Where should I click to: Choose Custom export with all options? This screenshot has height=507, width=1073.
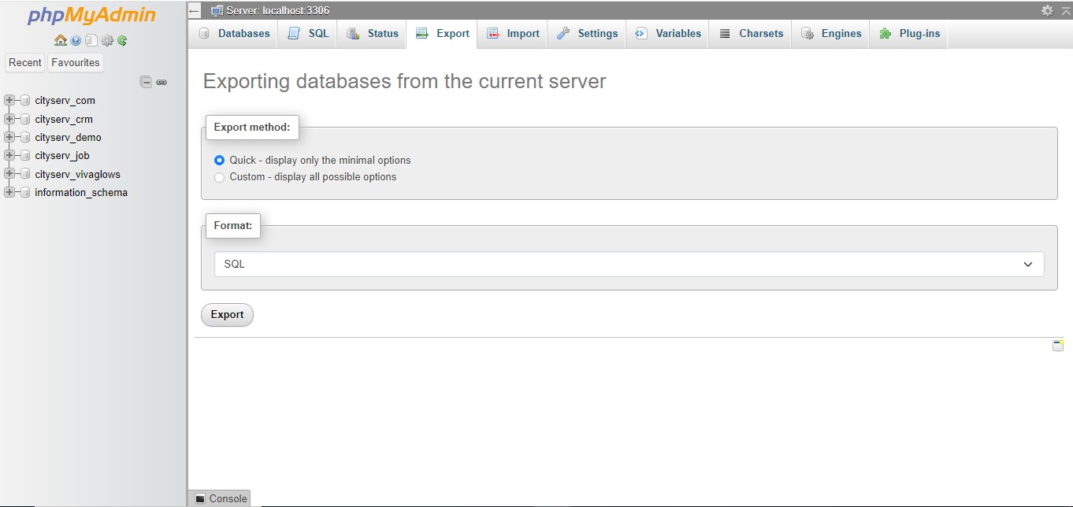[220, 177]
